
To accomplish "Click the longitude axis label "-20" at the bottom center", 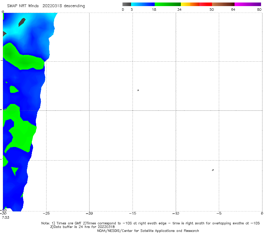I will (89, 213).
